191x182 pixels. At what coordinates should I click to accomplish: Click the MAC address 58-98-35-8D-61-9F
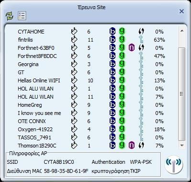66,171
